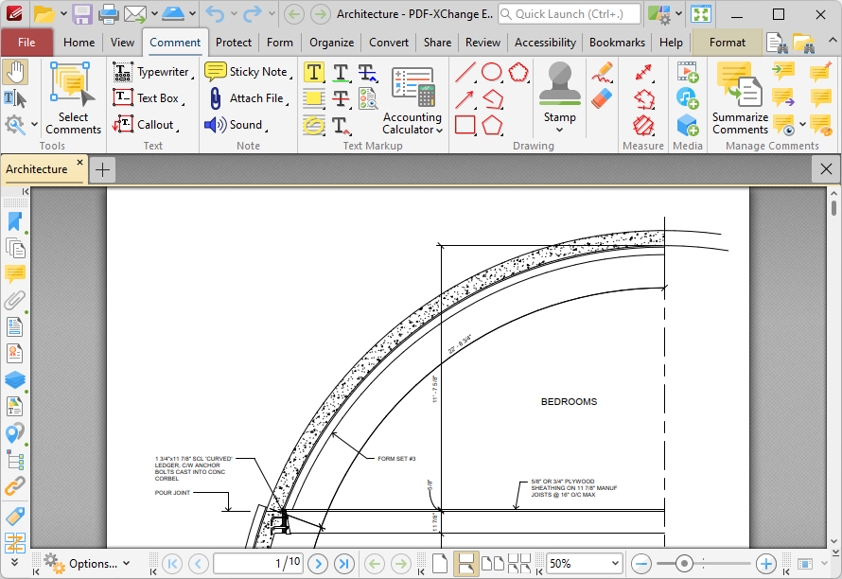
Task: Select the Area measure tool
Action: point(643,125)
